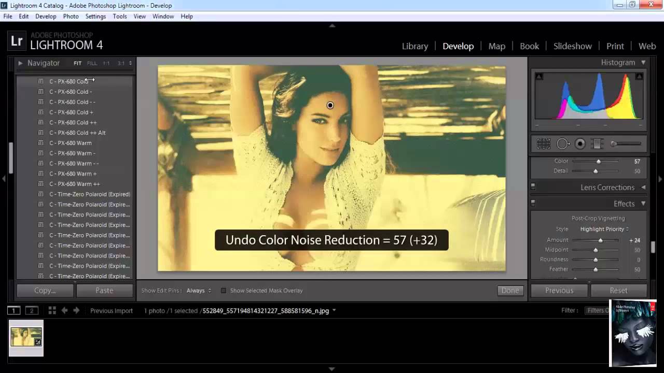The height and width of the screenshot is (373, 664).
Task: Select the photo thumbnail in the filmstrip
Action: click(26, 338)
